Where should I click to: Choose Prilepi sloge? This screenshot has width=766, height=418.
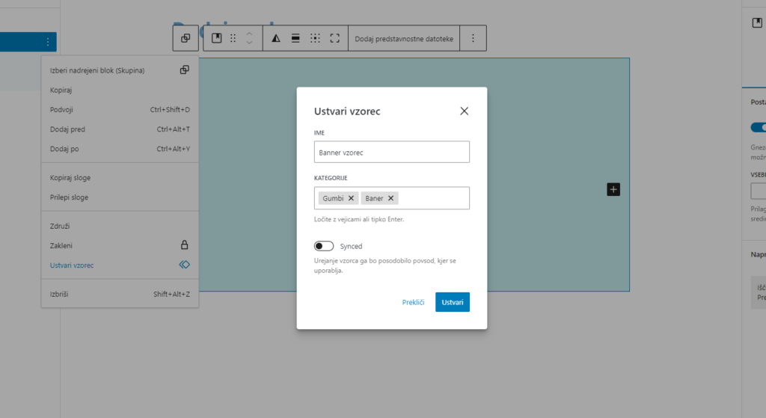tap(120, 197)
